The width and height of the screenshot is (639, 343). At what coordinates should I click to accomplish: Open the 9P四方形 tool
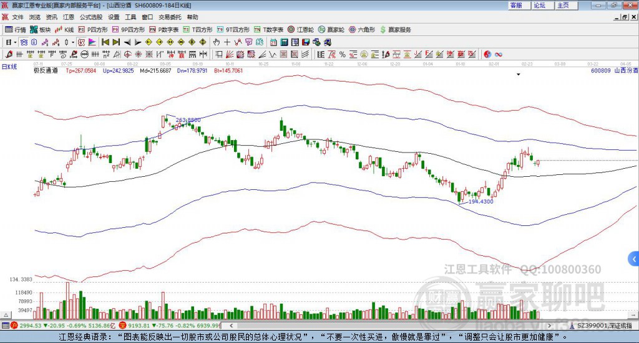point(129,30)
